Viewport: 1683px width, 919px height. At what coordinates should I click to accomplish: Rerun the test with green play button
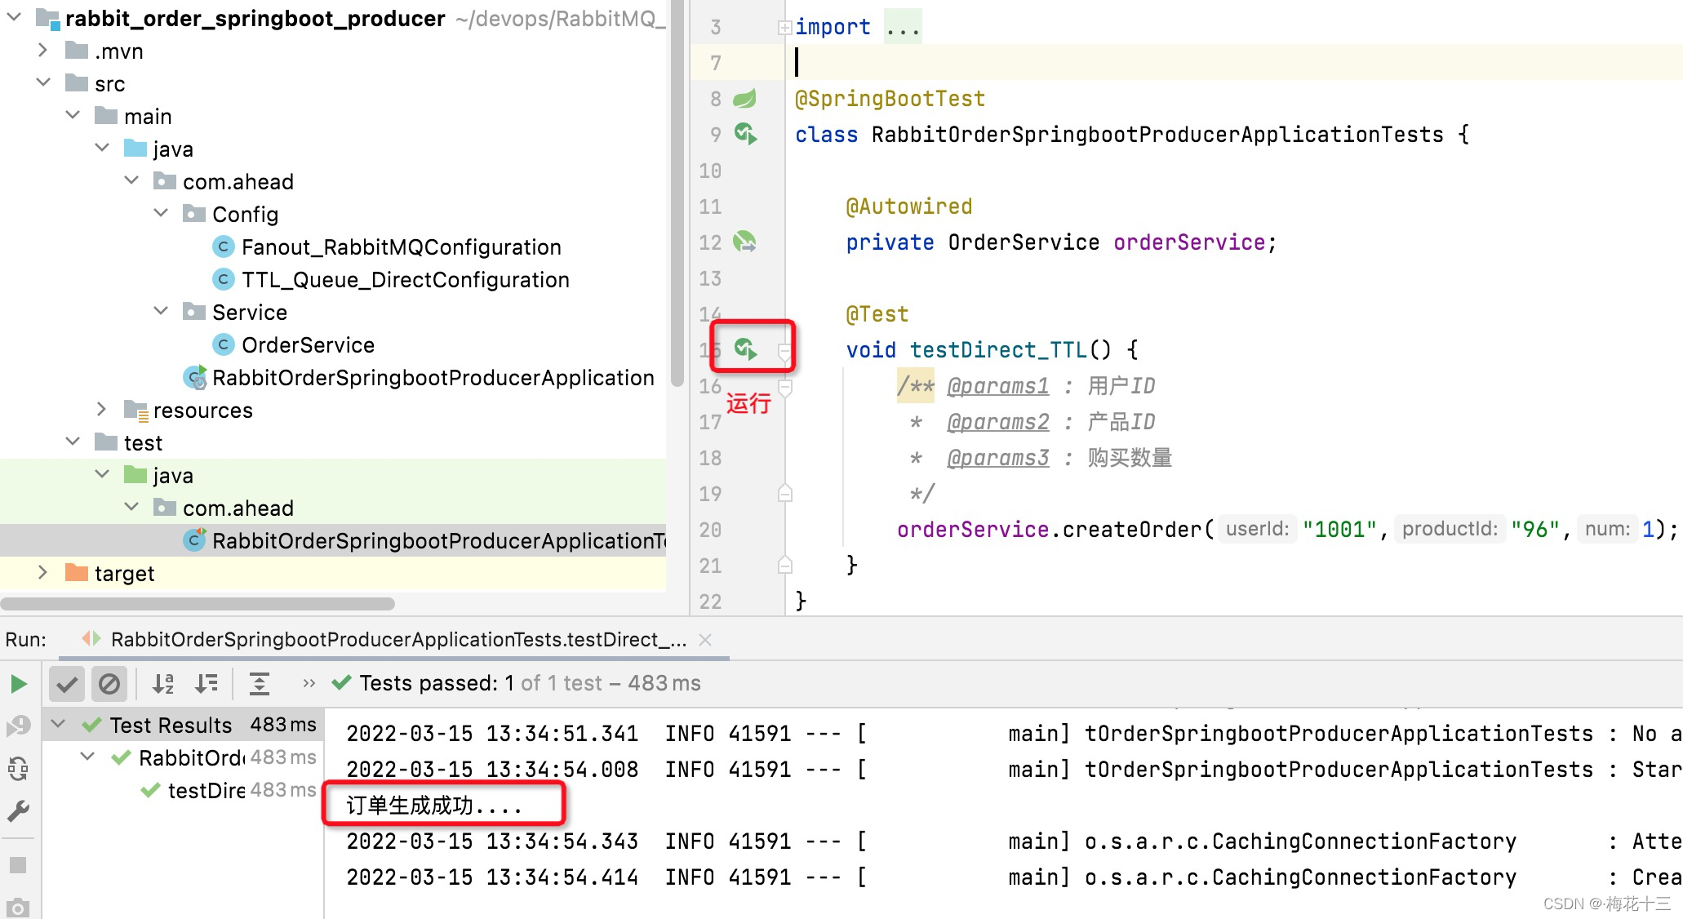pos(18,684)
